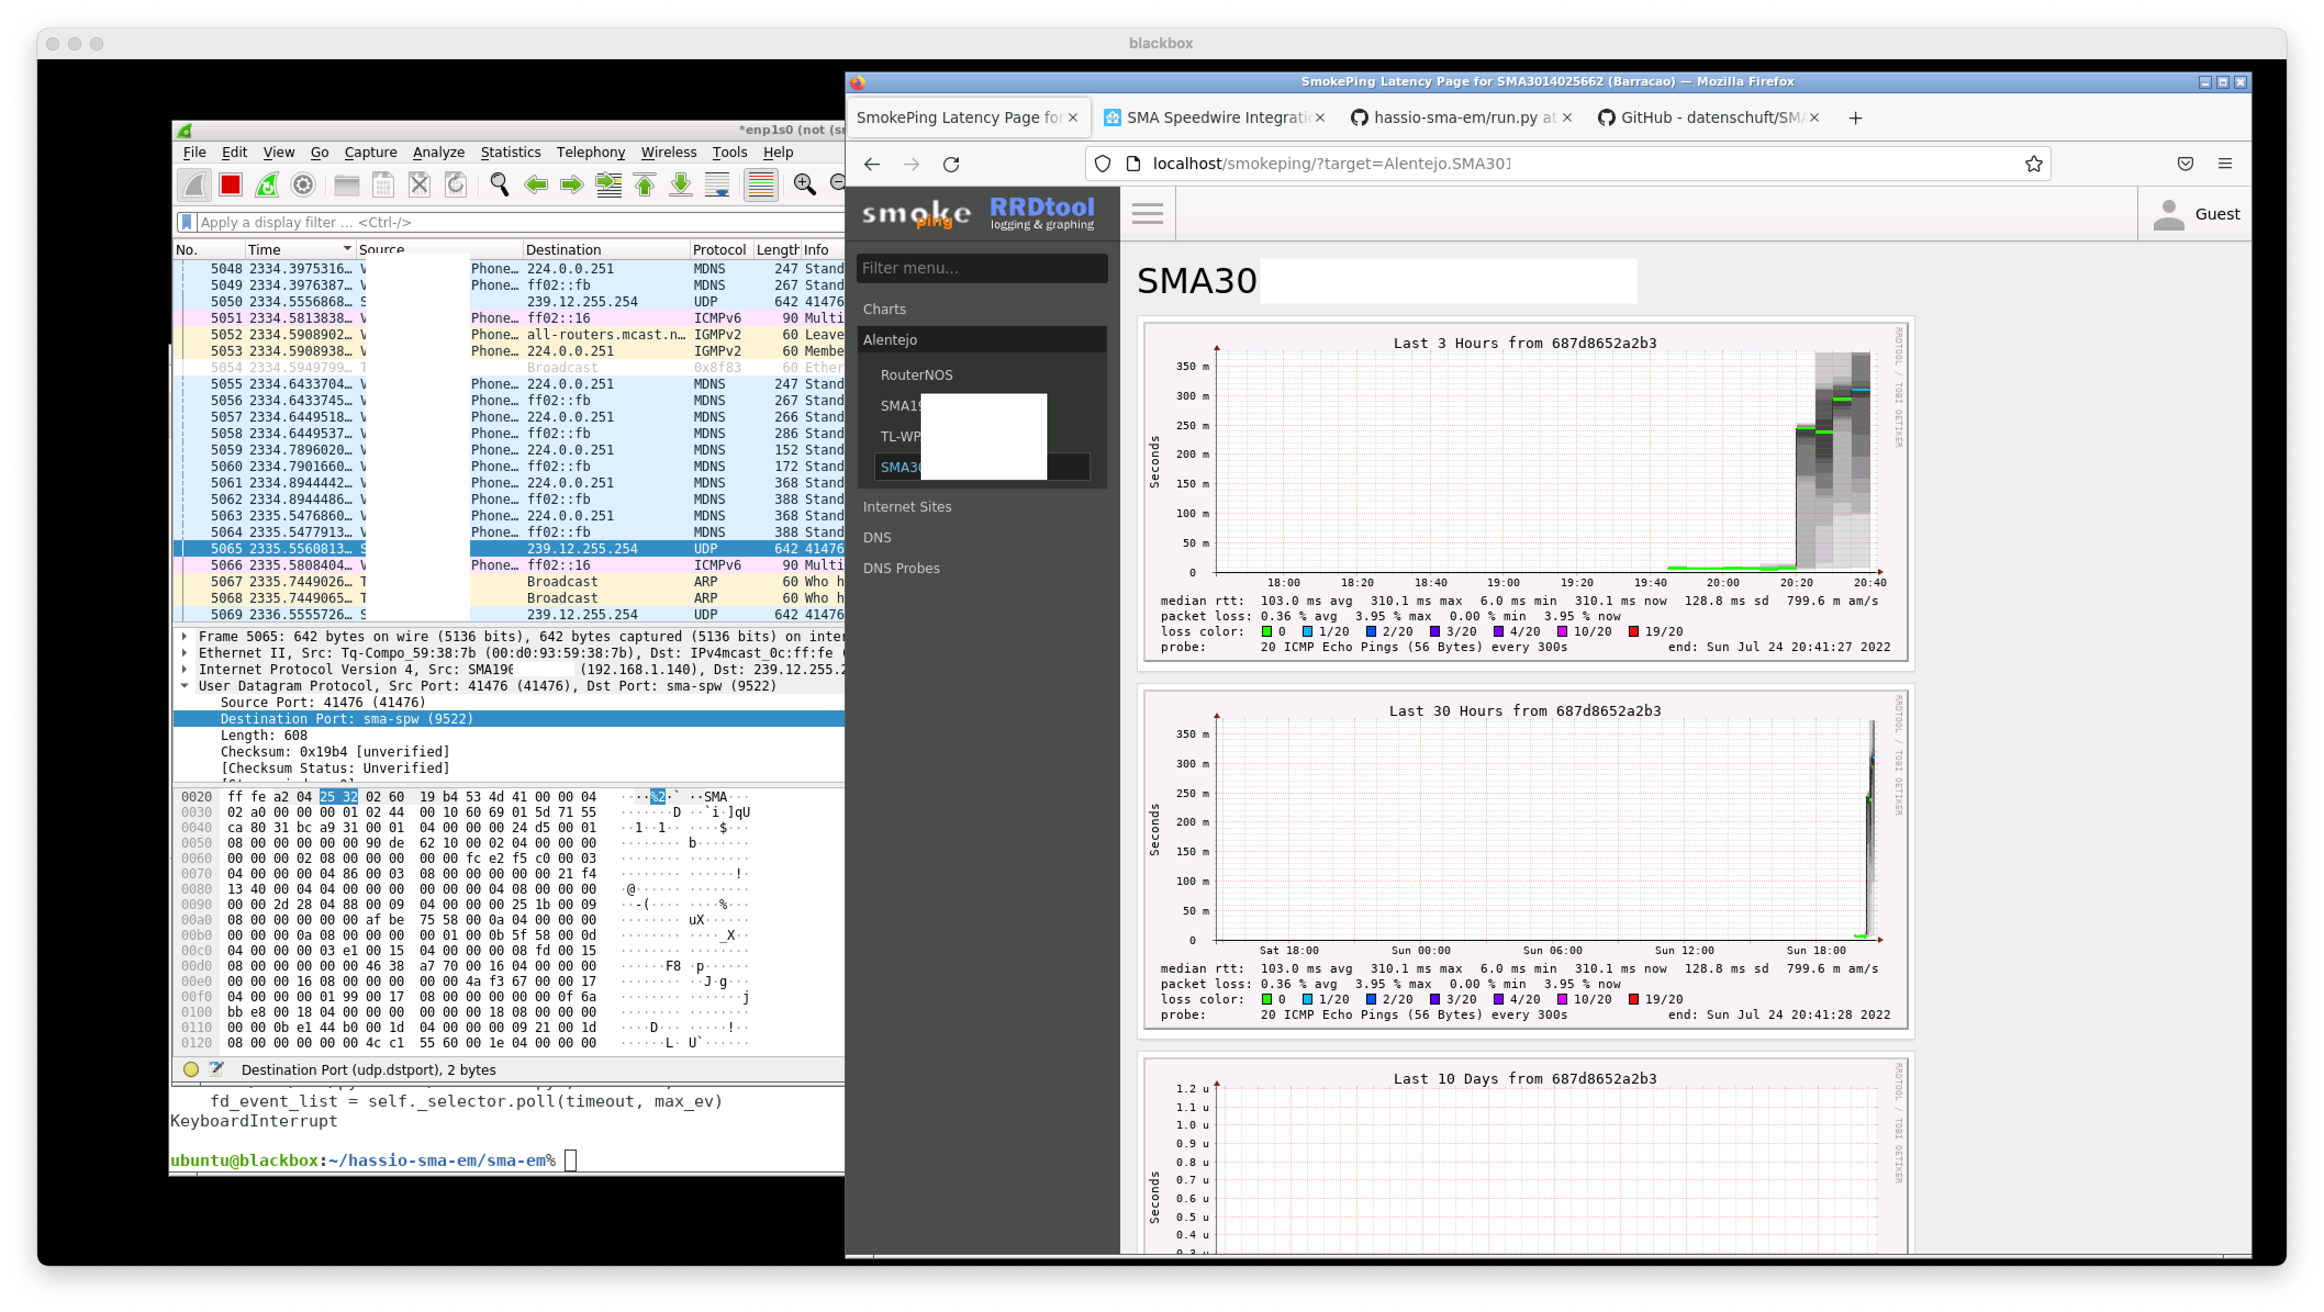The height and width of the screenshot is (1312, 2324).
Task: Open the DNS Probes sidebar link
Action: [901, 568]
